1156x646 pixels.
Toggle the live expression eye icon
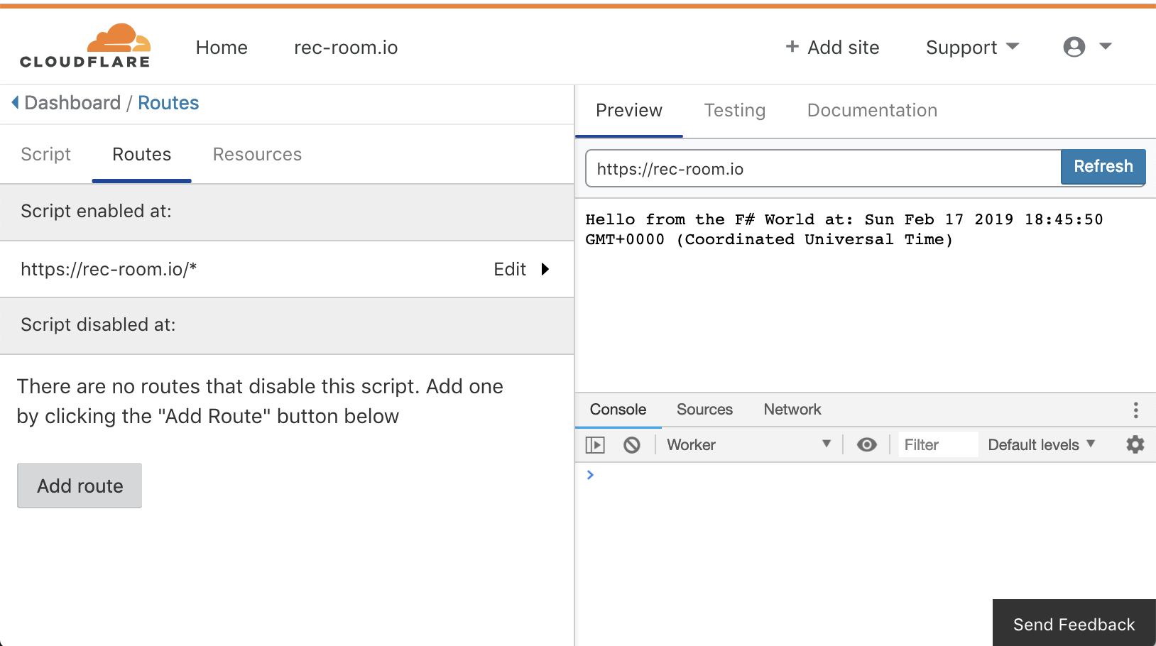pyautogui.click(x=866, y=445)
